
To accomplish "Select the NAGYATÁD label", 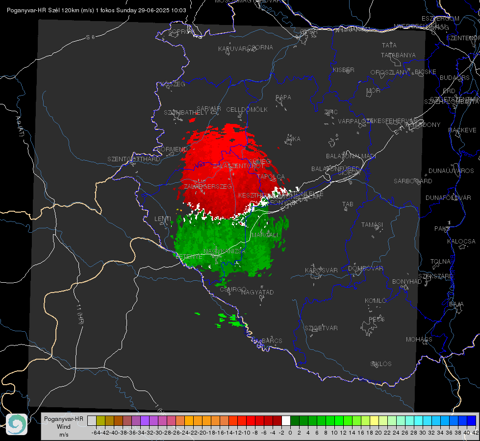I will coord(257,292).
